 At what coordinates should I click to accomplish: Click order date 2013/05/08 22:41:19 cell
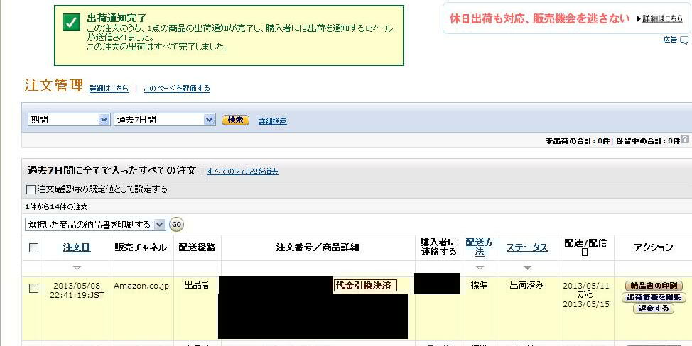[77, 290]
